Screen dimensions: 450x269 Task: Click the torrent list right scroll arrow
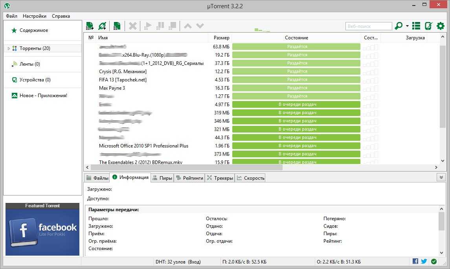pos(436,167)
